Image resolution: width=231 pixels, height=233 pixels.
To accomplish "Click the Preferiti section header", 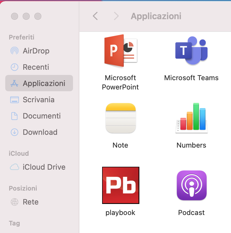I will click(22, 37).
